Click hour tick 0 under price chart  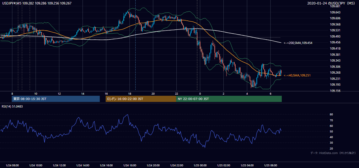[x=200, y=94]
